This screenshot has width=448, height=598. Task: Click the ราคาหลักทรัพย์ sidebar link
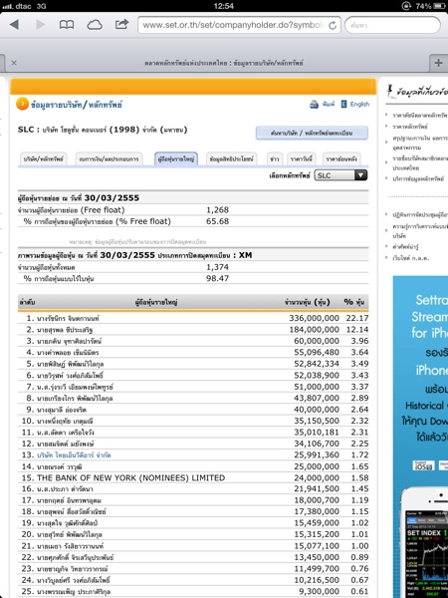pos(410,126)
